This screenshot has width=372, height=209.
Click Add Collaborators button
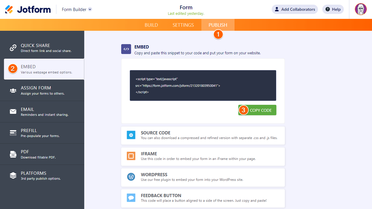point(295,9)
